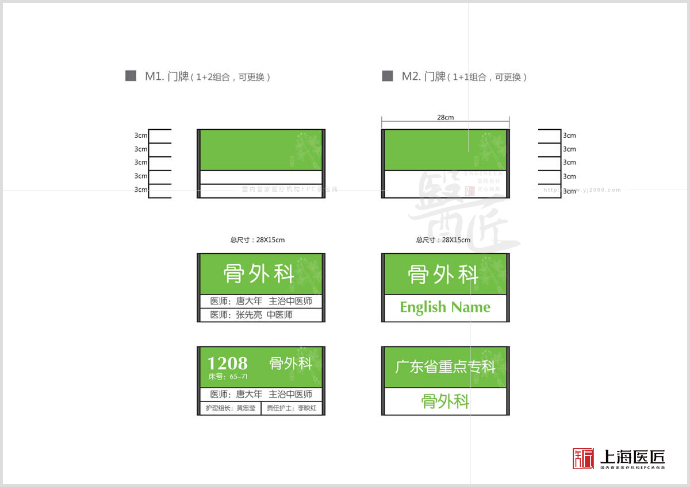Select the 28cm width dimension label

pos(445,117)
